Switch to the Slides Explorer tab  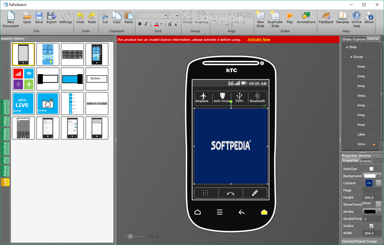click(354, 39)
